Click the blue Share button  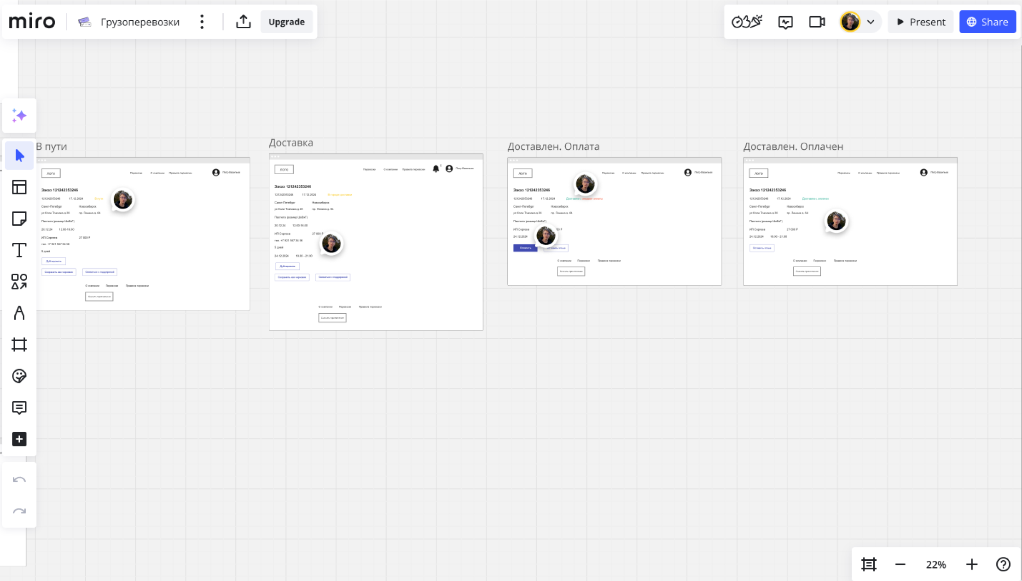click(987, 22)
